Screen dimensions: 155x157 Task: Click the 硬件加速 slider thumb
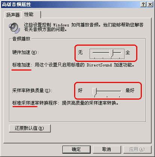point(111,53)
